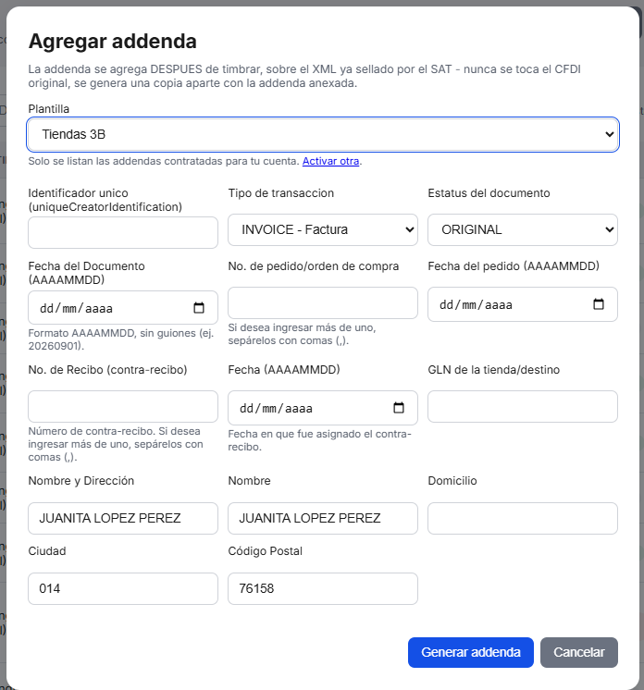644x690 pixels.
Task: Click the Ciudad label
Action: pyautogui.click(x=47, y=551)
